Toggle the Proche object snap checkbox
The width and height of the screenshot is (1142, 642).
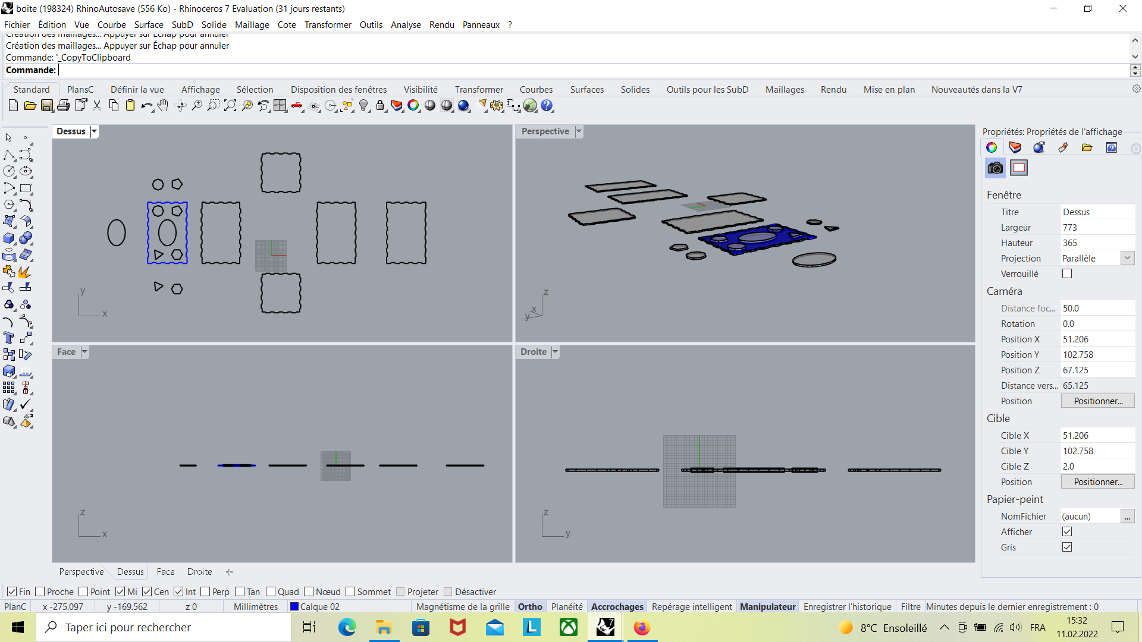click(x=40, y=592)
